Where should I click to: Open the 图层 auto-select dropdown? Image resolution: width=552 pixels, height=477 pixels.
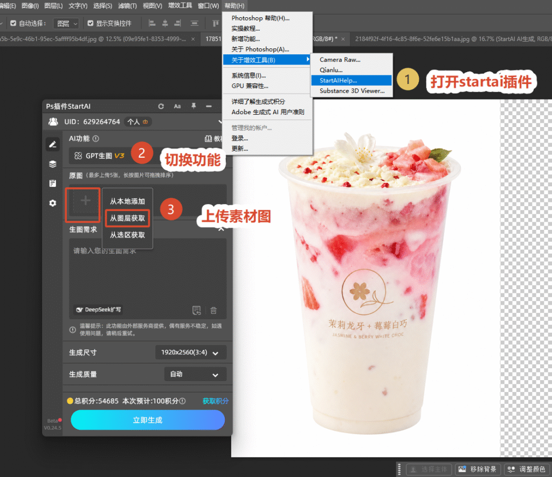(x=66, y=24)
